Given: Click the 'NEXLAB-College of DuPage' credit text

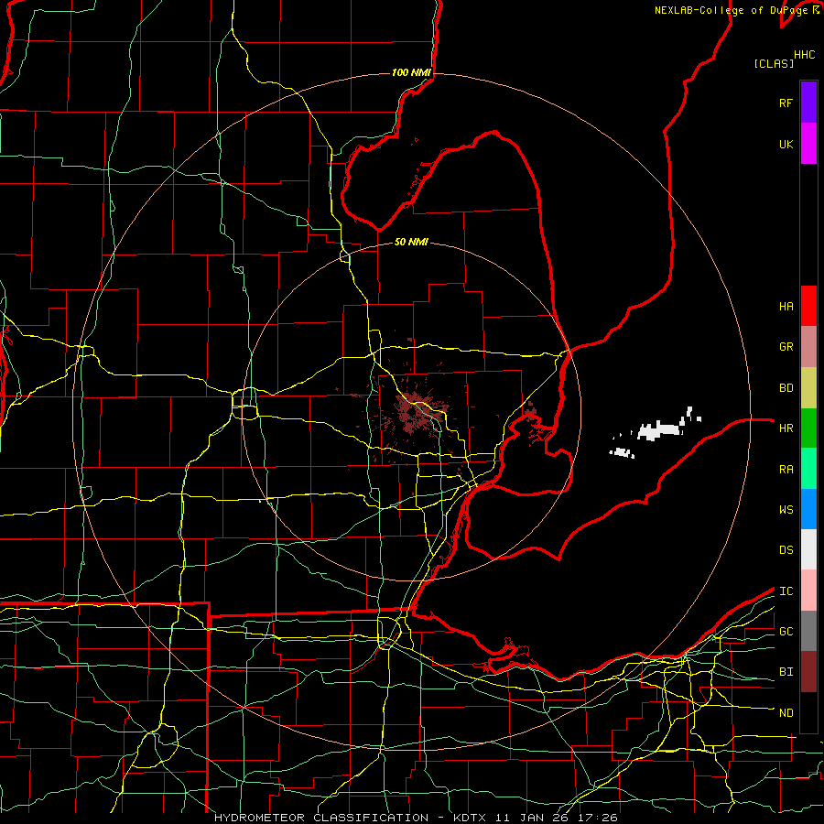Looking at the screenshot, I should 731,10.
